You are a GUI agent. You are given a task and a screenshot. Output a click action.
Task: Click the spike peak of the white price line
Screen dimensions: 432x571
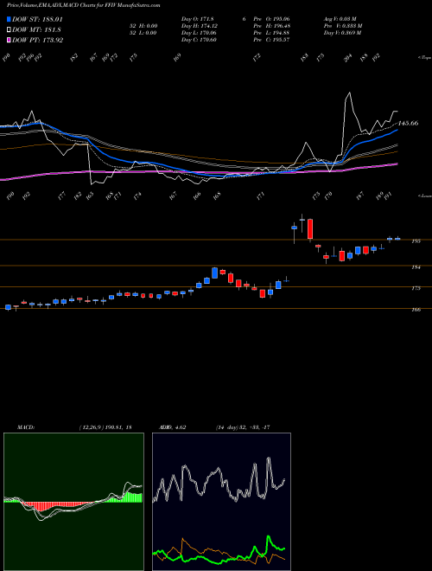point(349,93)
